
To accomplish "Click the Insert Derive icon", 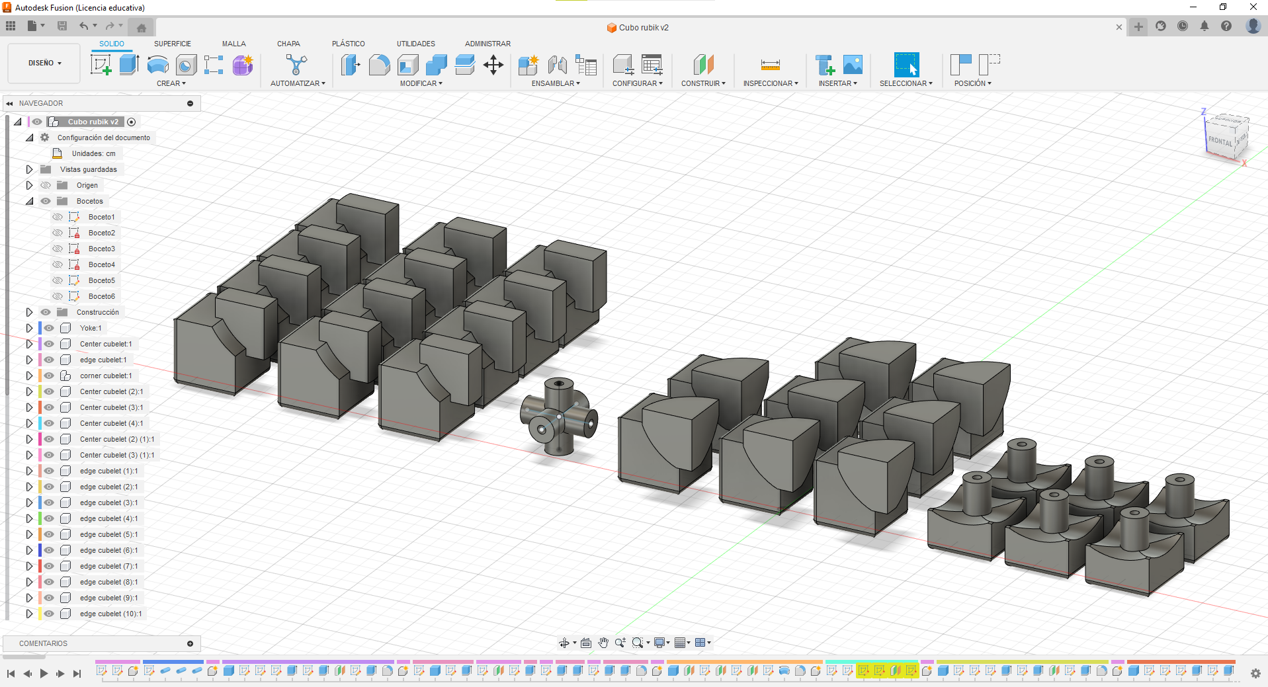I will click(x=825, y=65).
